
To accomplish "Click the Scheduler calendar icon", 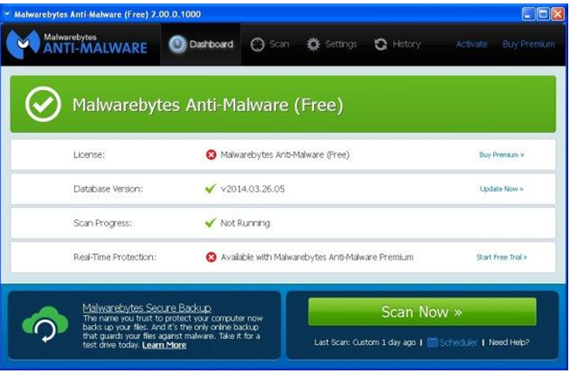I will pos(432,342).
